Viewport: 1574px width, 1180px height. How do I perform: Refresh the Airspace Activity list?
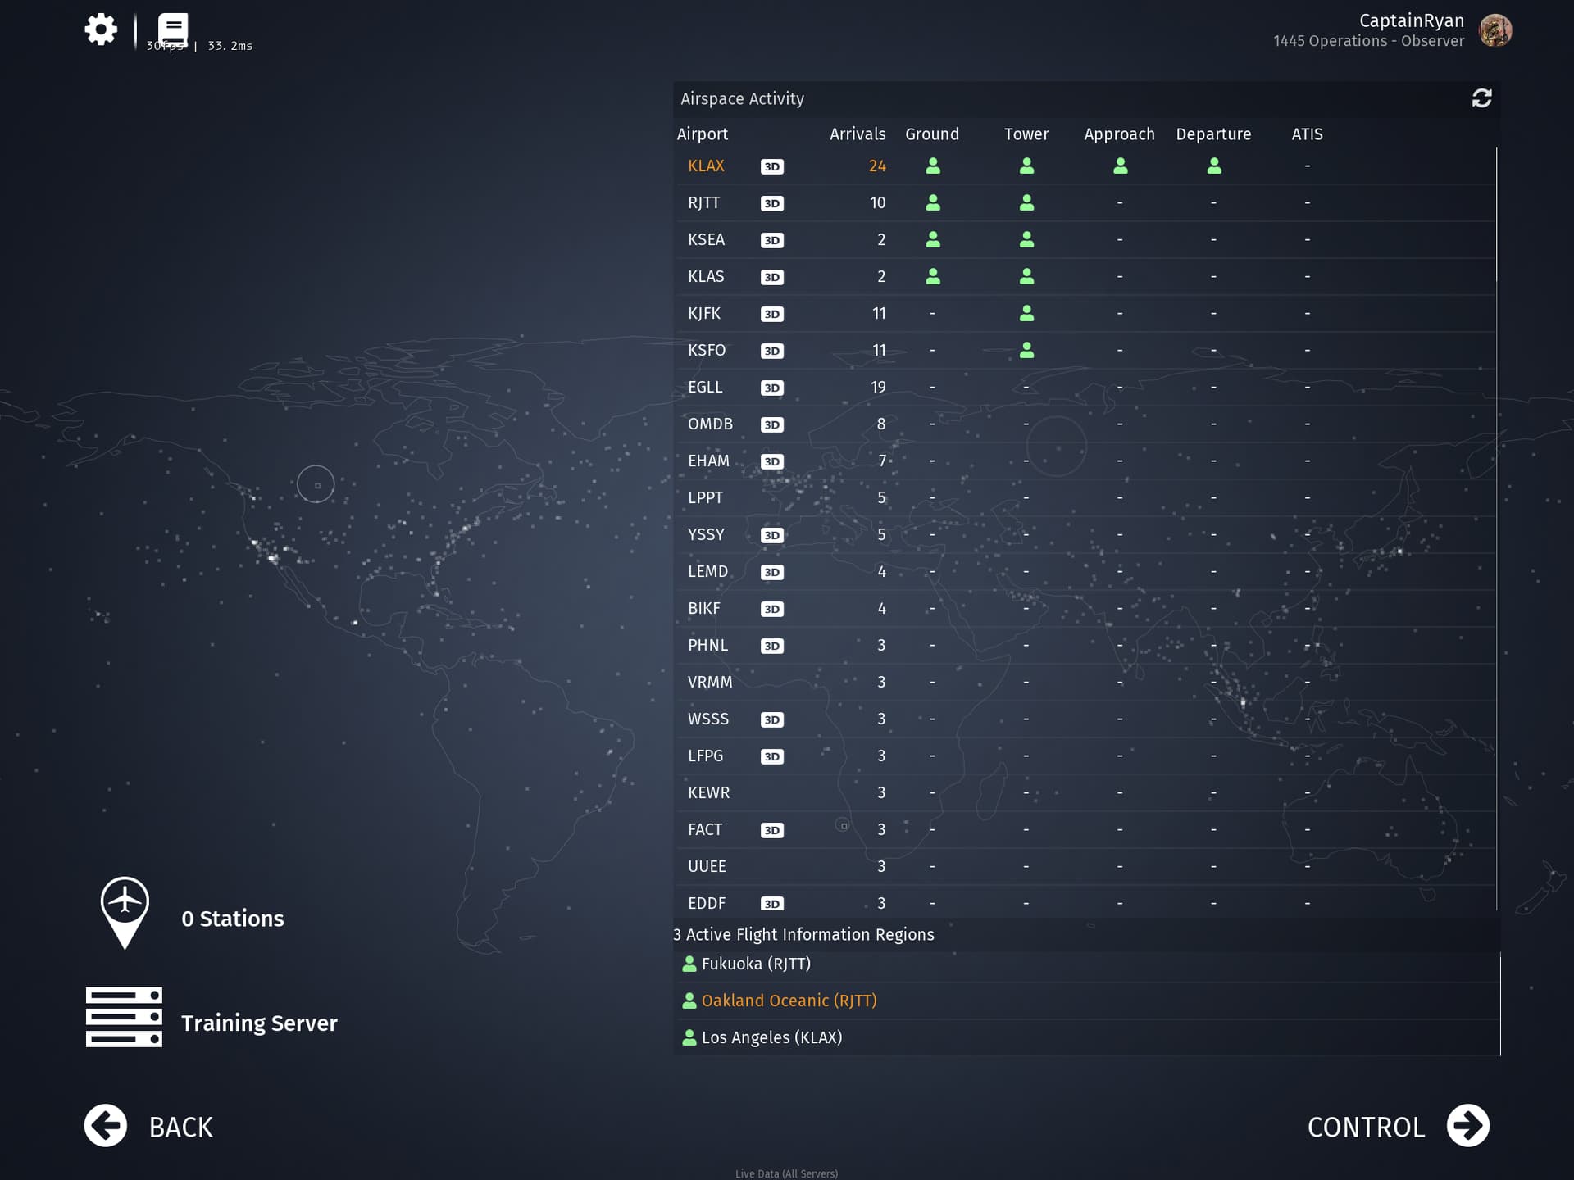tap(1481, 98)
